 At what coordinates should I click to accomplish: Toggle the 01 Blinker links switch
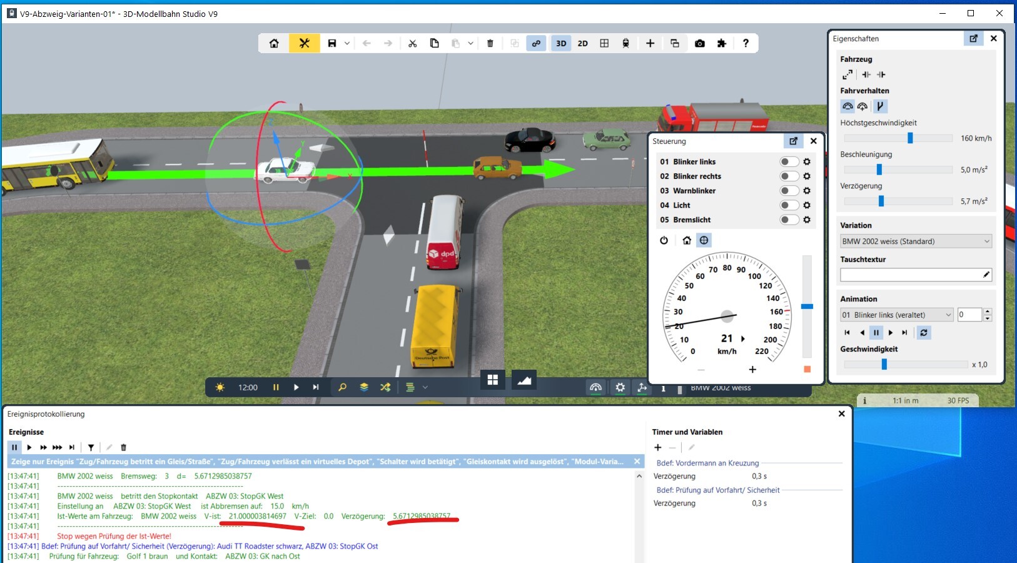pos(789,161)
